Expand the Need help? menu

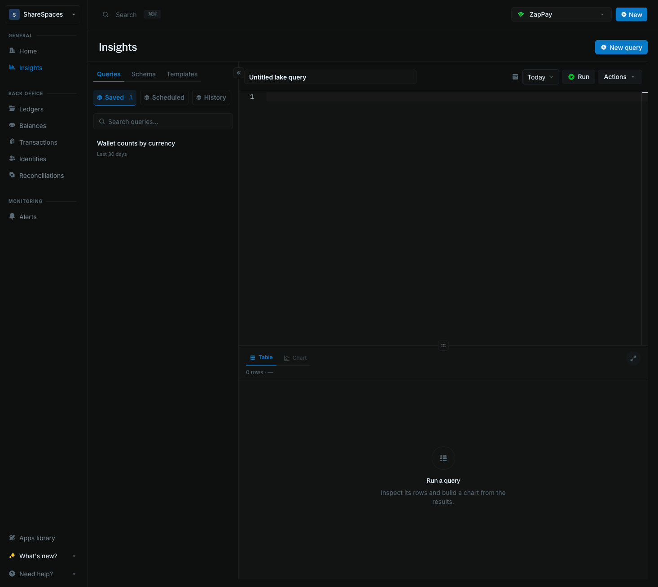click(x=43, y=574)
